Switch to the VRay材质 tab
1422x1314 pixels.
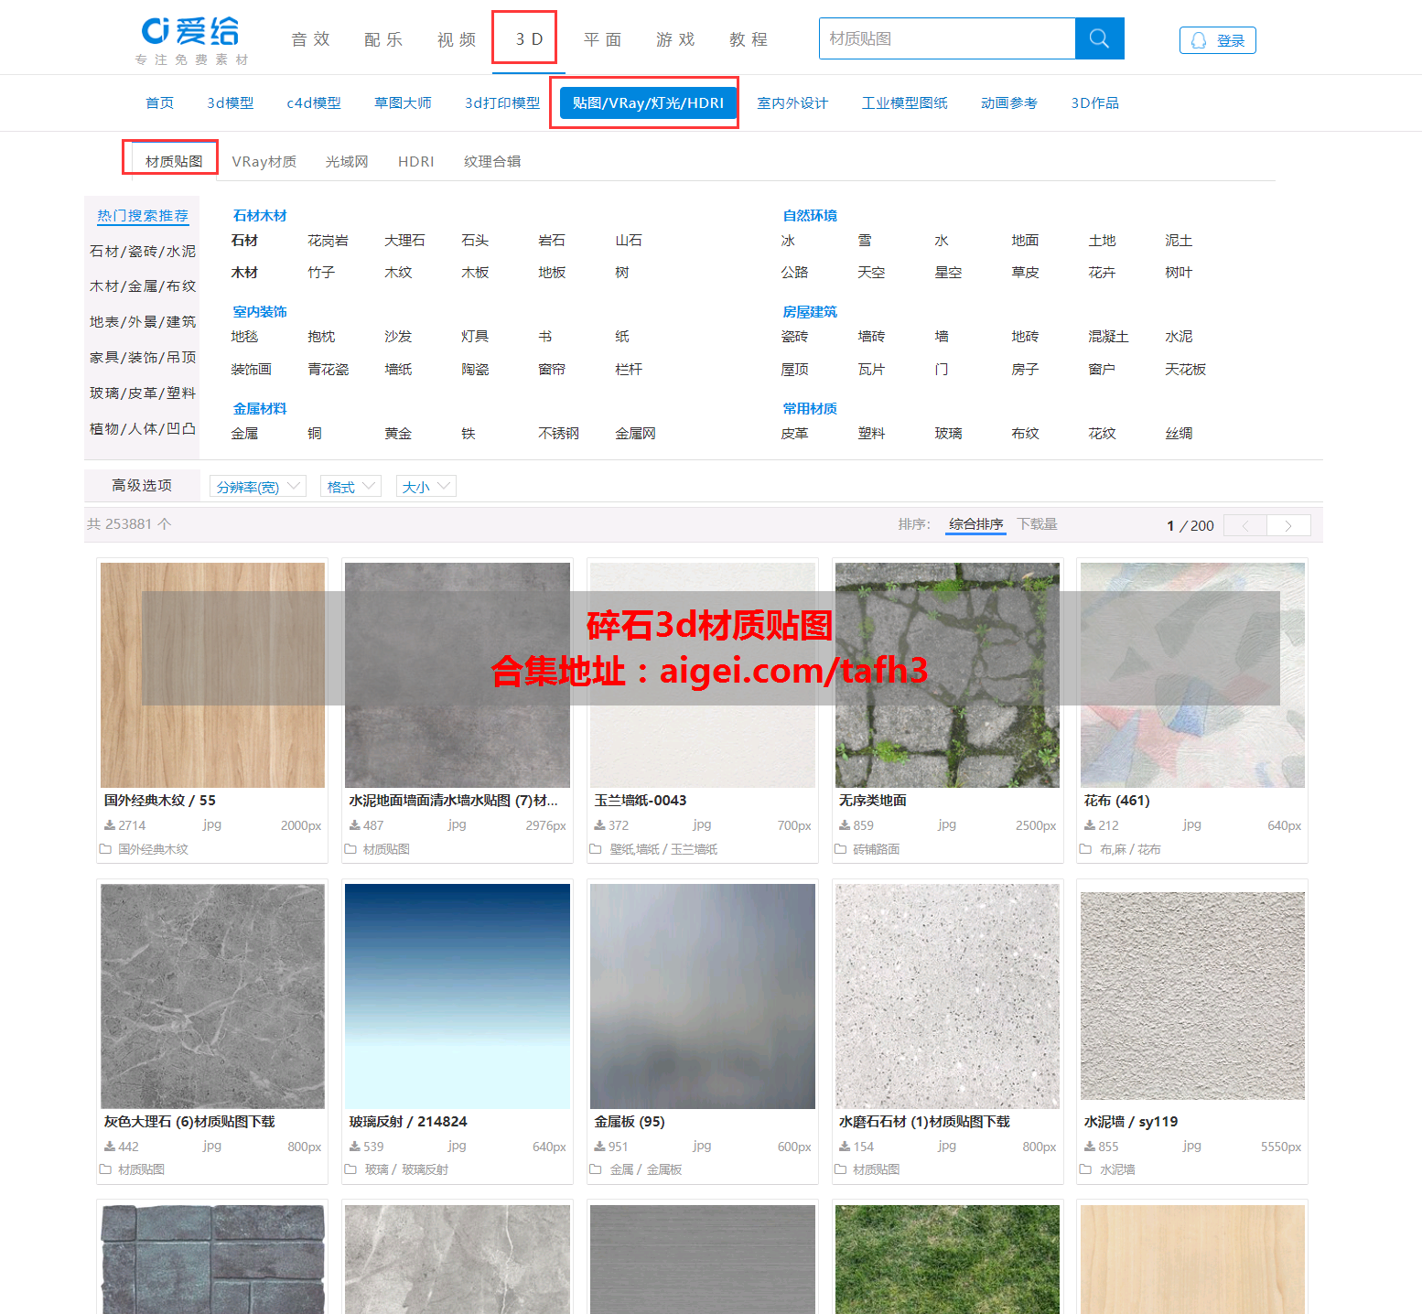coord(264,161)
